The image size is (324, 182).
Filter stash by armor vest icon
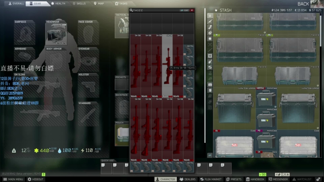pos(210,90)
